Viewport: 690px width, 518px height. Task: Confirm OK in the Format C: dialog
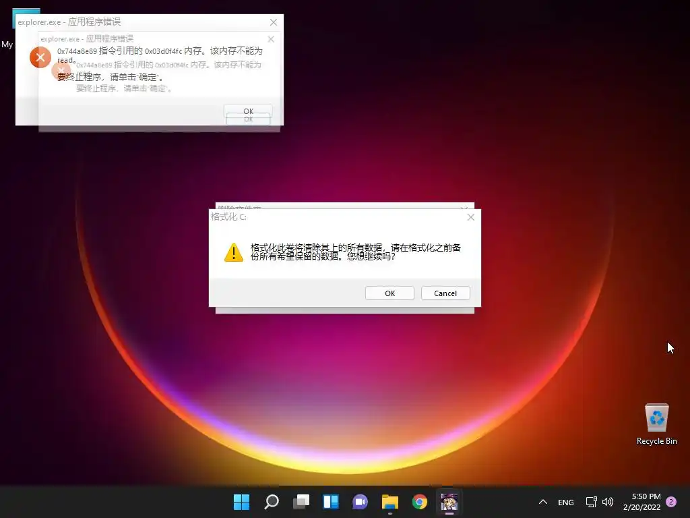pos(389,293)
